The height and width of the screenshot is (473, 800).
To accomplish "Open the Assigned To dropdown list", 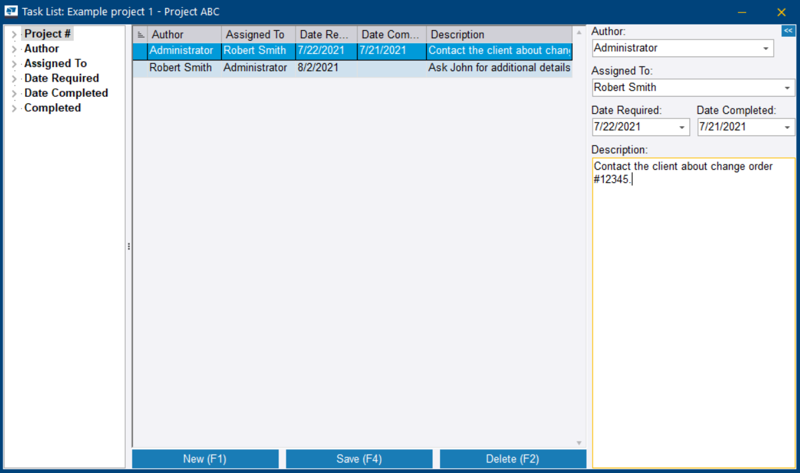I will pos(787,87).
